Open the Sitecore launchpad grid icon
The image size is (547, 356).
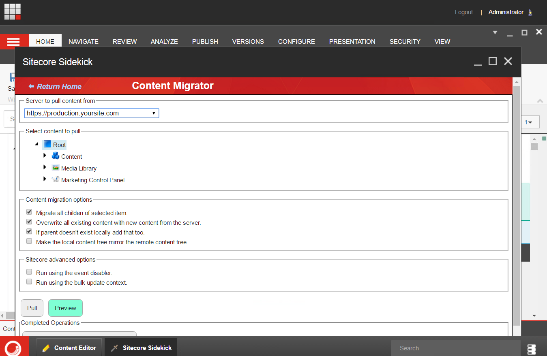click(x=13, y=12)
